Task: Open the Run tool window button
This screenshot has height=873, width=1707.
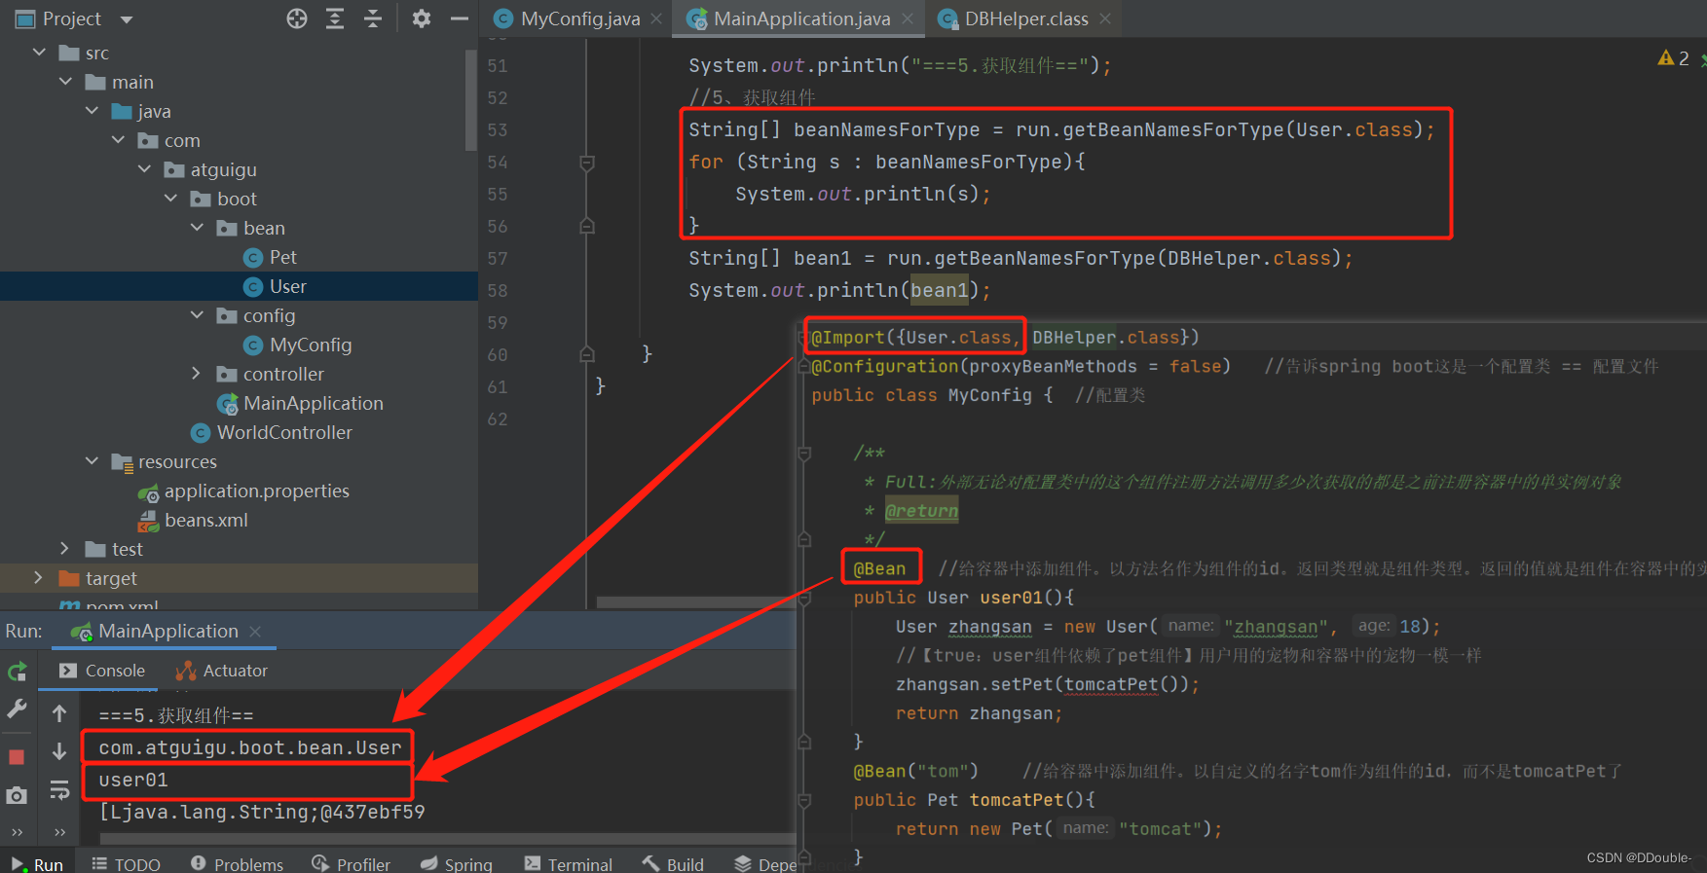Action: tap(37, 864)
